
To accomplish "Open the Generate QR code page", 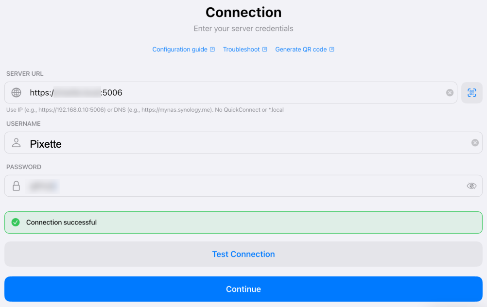I will [x=301, y=49].
